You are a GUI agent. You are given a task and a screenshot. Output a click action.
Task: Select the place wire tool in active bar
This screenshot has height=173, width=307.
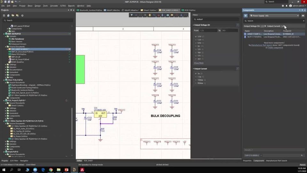(154, 15)
